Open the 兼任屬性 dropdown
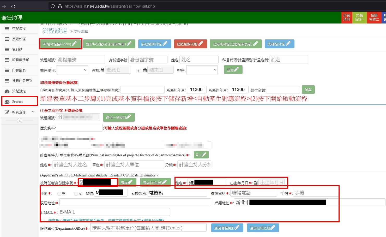This screenshot has height=237, width=386. 72,70
